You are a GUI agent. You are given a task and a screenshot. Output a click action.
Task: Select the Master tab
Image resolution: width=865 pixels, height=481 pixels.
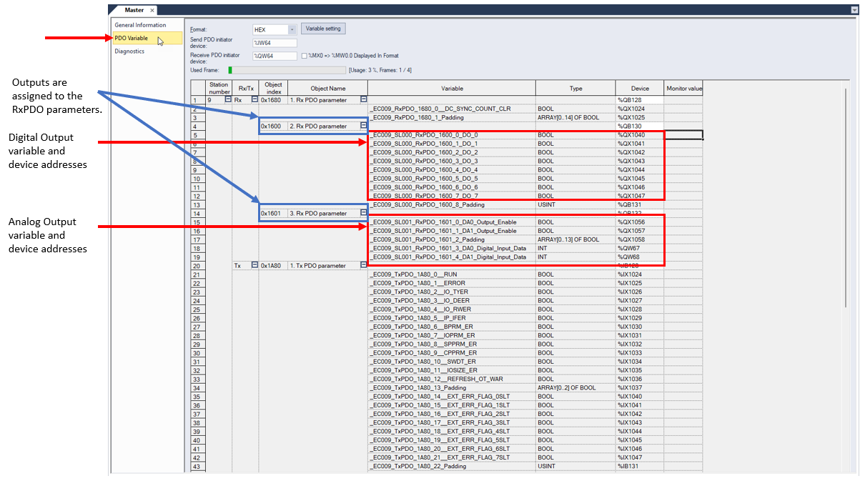tap(134, 10)
